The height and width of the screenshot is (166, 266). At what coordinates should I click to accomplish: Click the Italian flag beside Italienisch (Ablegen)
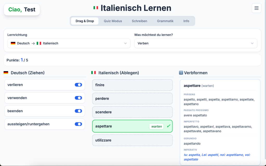94,73
